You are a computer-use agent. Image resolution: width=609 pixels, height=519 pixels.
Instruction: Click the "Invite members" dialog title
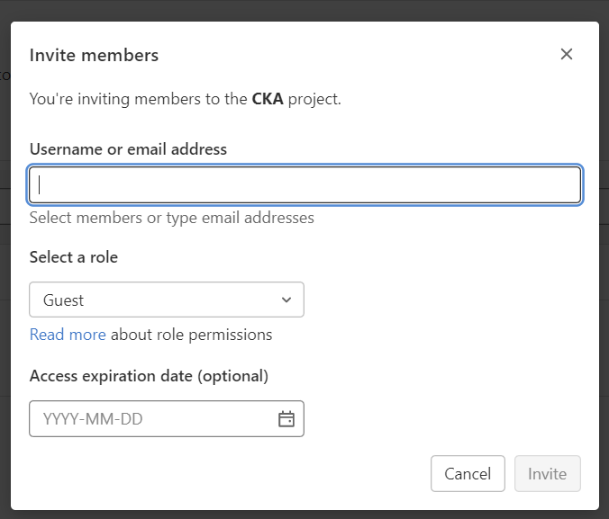pos(94,55)
